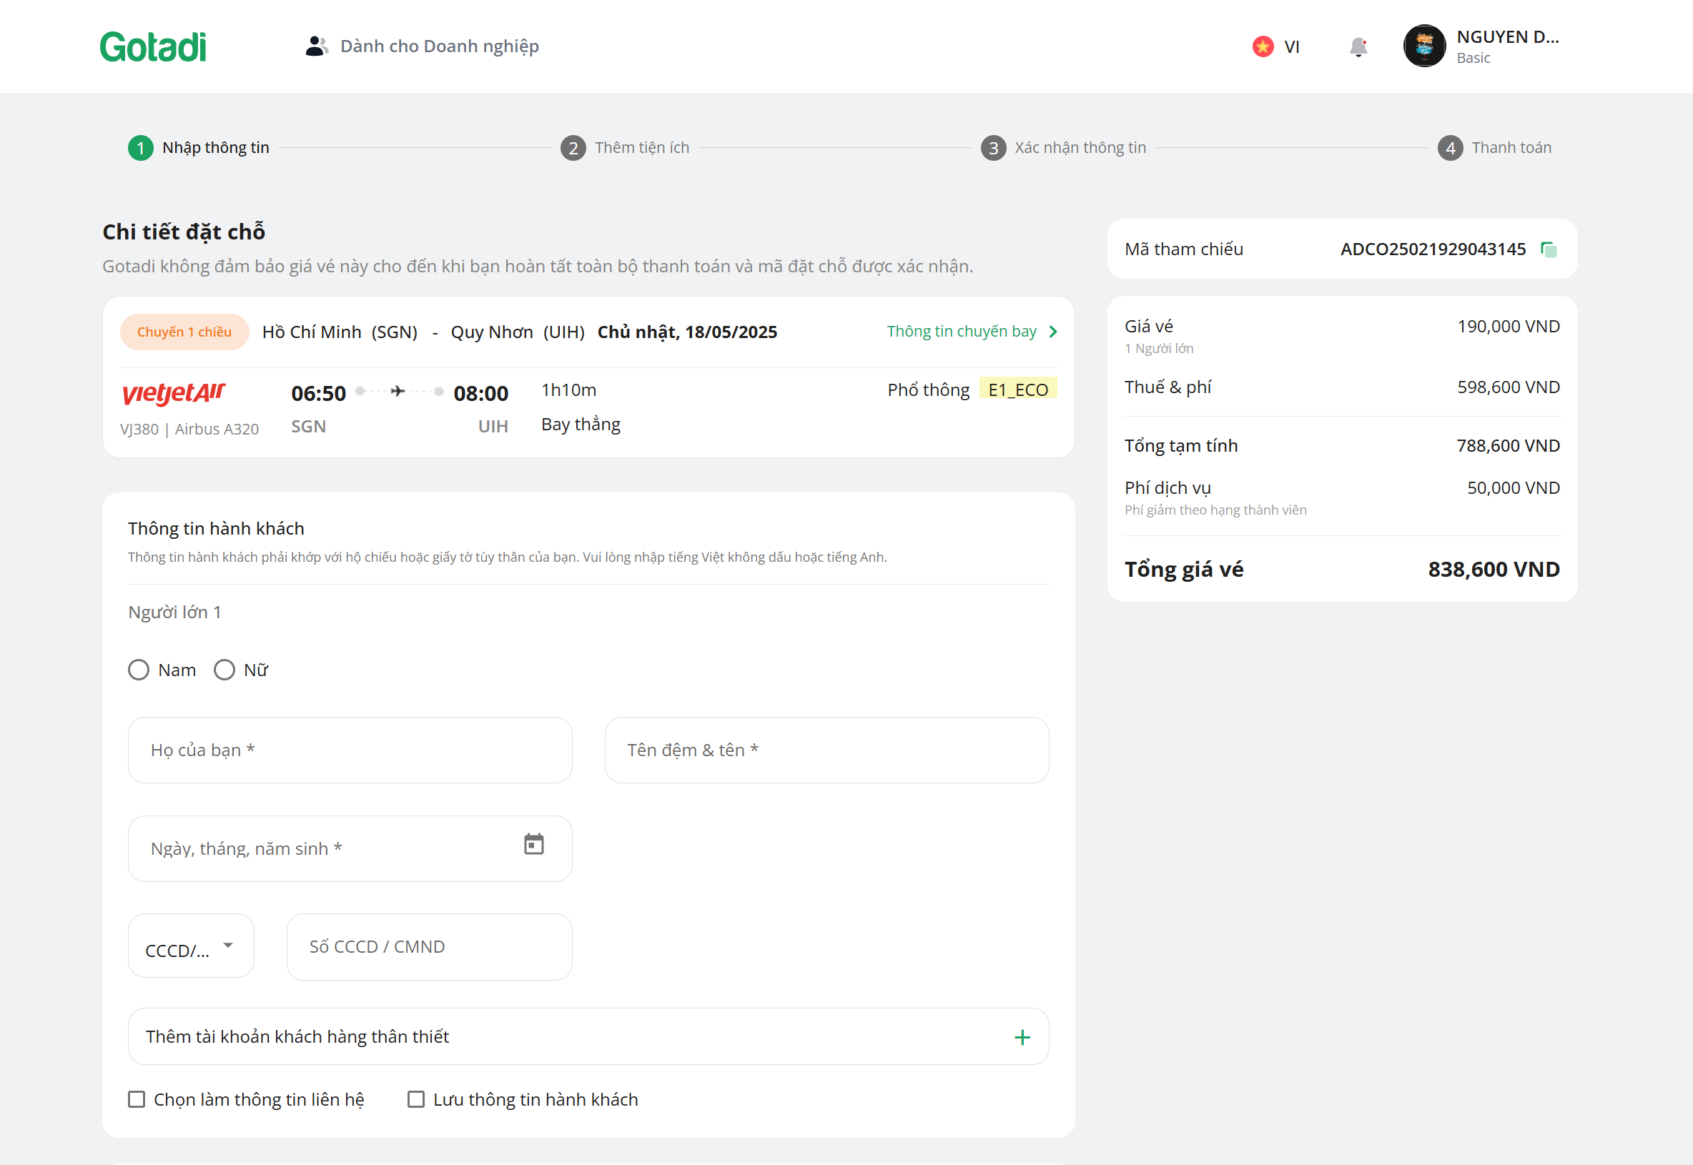Viewport: 1693px width, 1165px height.
Task: Click the business people icon in header
Action: [x=316, y=46]
